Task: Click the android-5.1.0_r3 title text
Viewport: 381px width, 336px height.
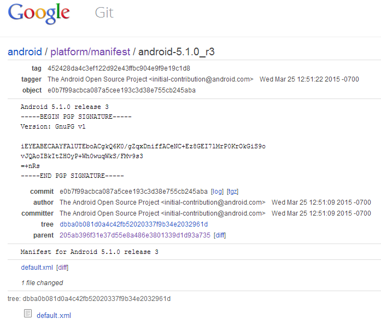Action: pyautogui.click(x=177, y=52)
